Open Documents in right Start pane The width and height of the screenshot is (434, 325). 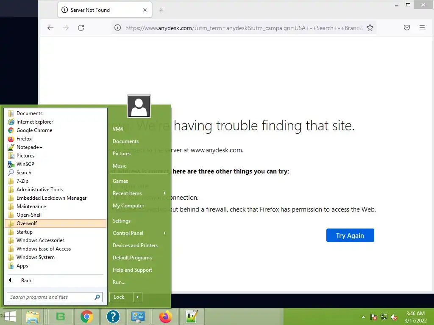[139, 141]
